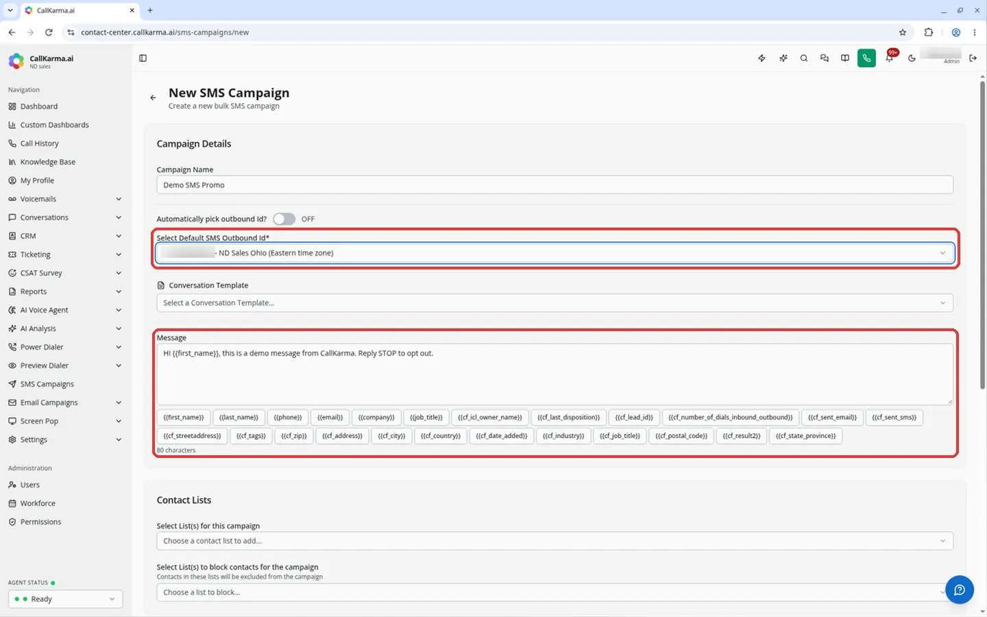Image resolution: width=987 pixels, height=617 pixels.
Task: Expand the CRM sidebar section
Action: pos(65,236)
